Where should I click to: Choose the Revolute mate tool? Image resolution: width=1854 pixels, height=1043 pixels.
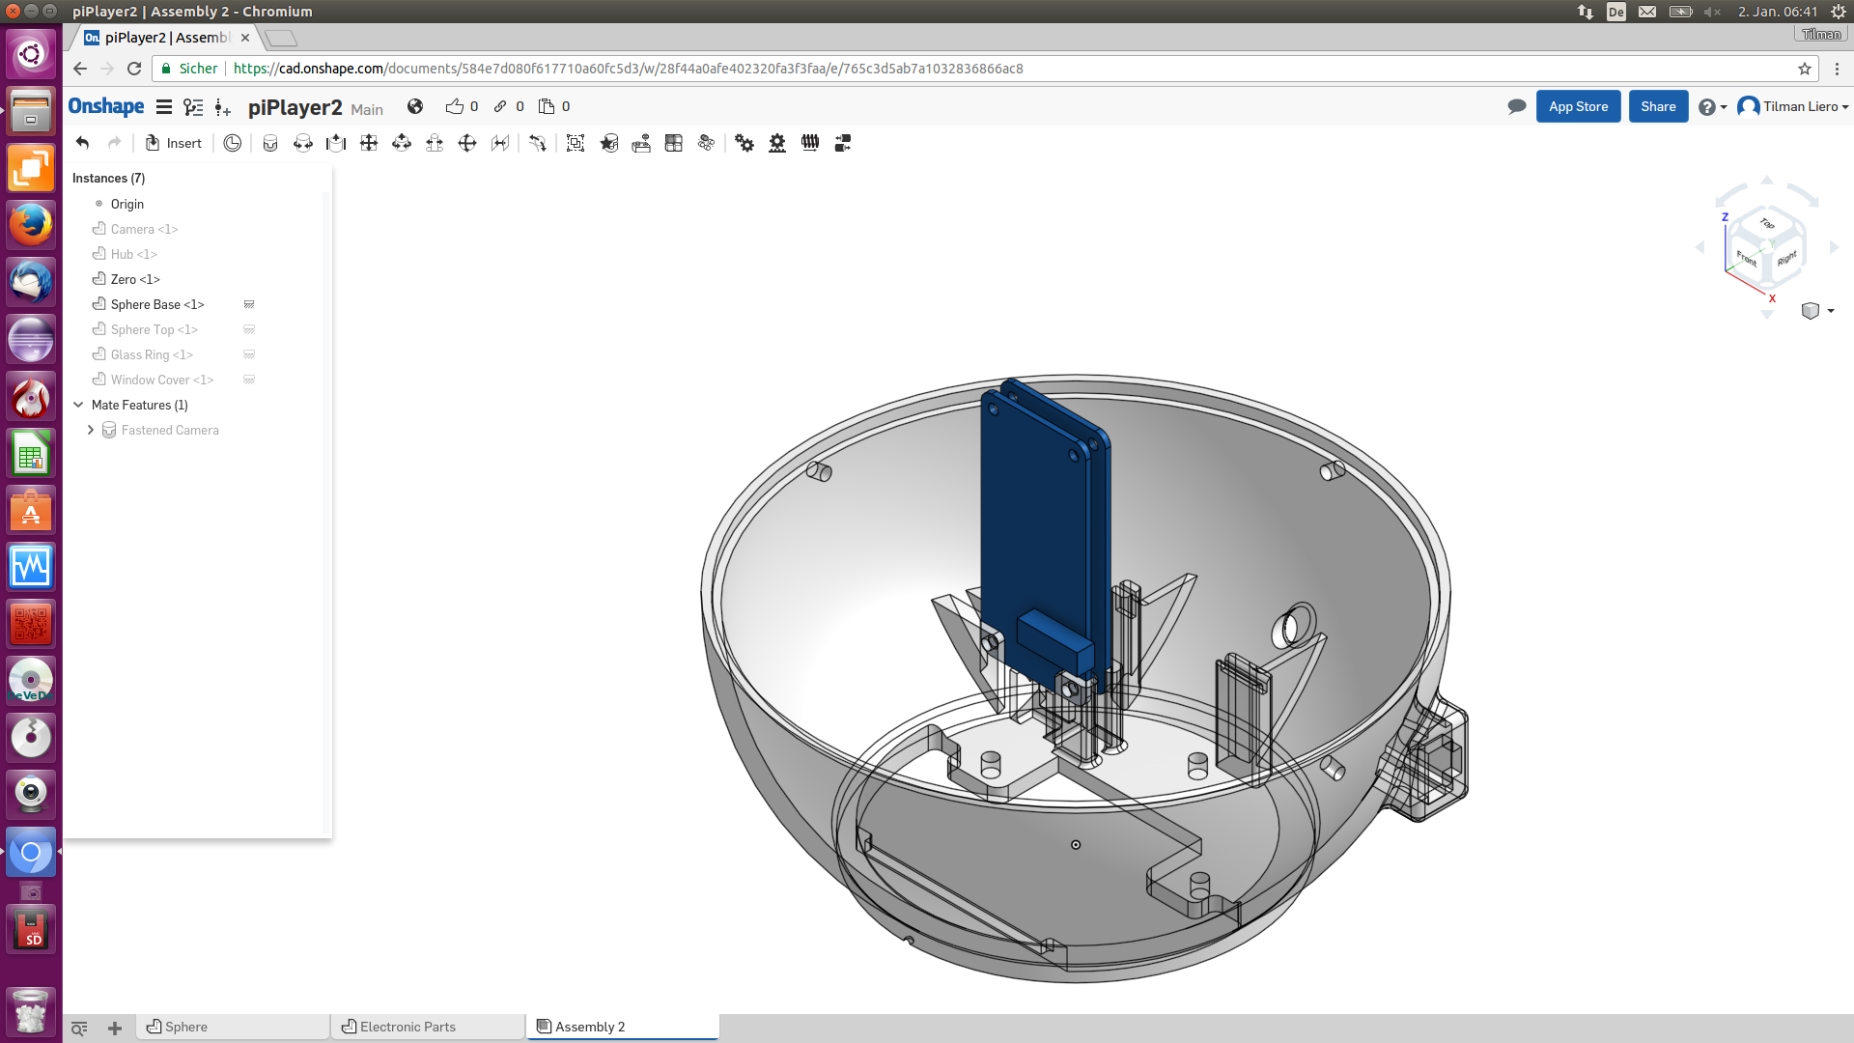click(303, 143)
